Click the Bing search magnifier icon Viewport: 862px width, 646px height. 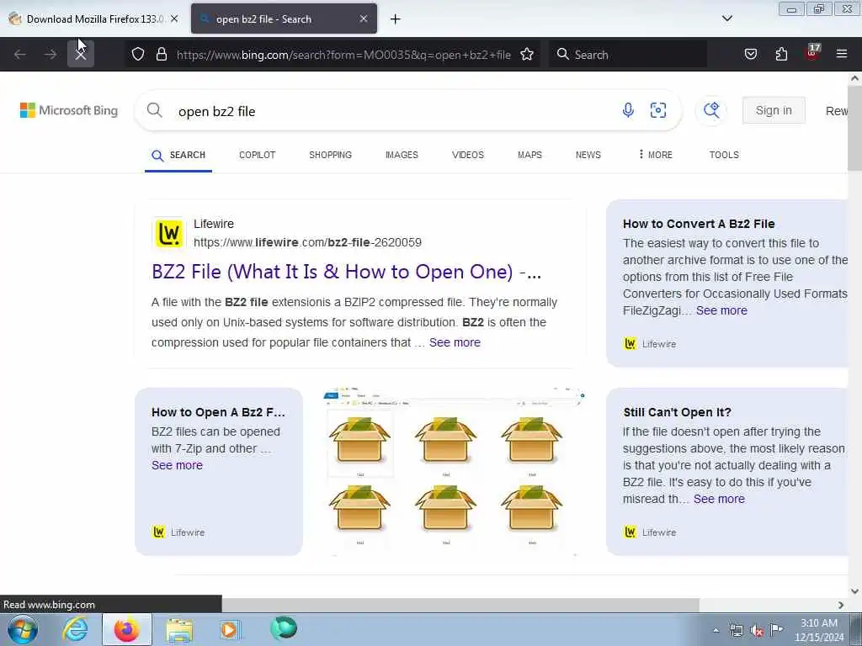pyautogui.click(x=155, y=110)
